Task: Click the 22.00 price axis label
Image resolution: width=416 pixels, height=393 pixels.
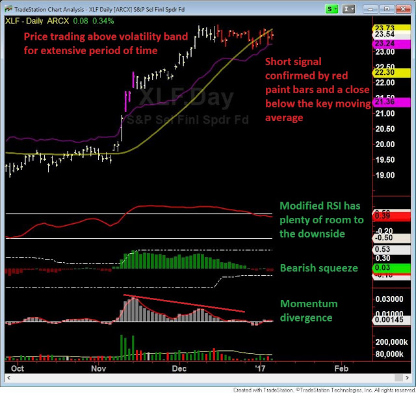Action: [385, 83]
